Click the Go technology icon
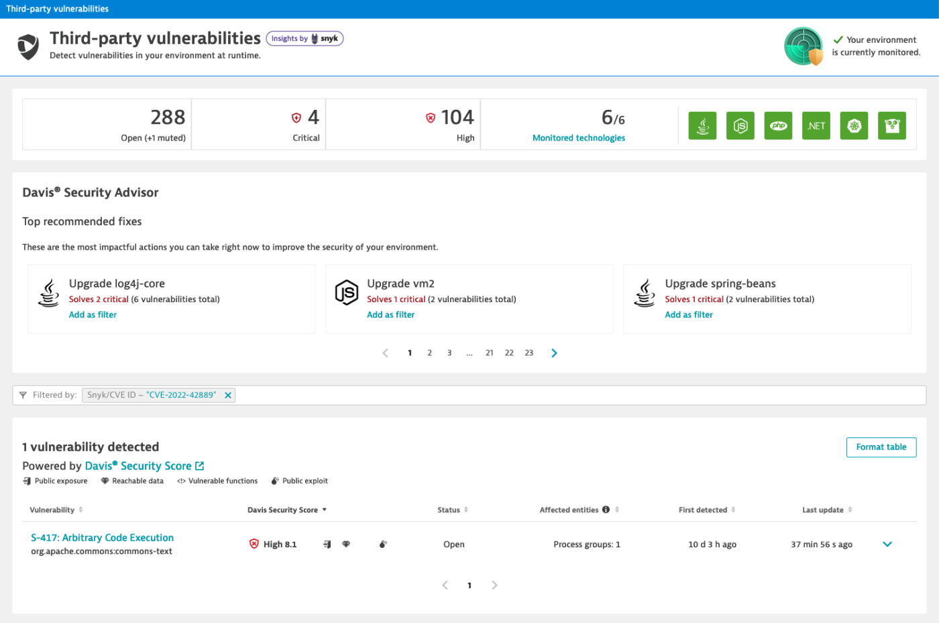Screen dimensions: 939x623 pos(892,125)
